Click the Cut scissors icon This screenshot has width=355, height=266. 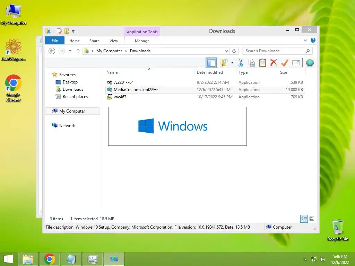(241, 63)
